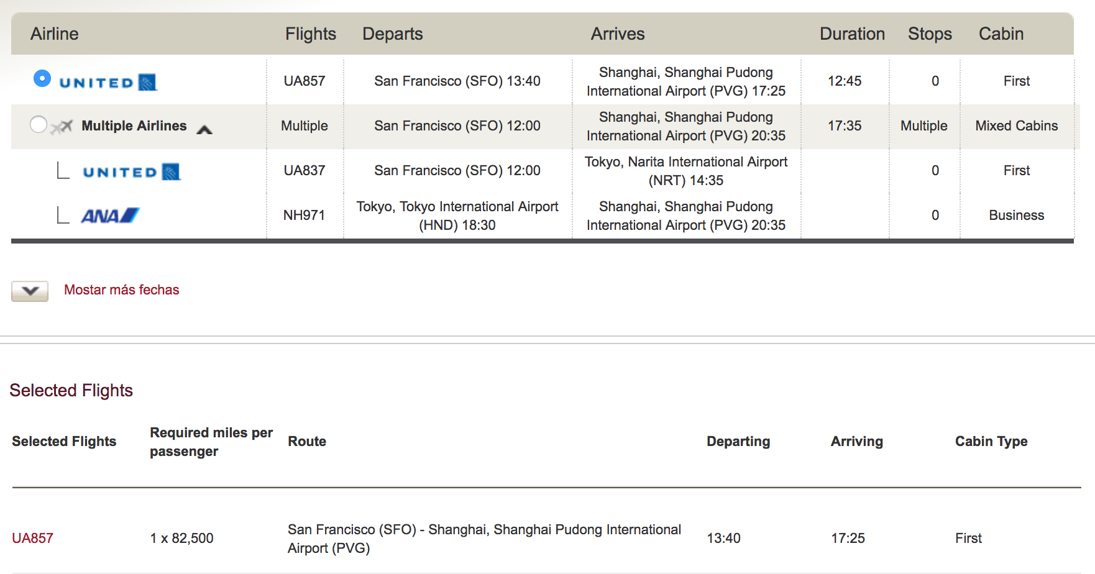Select the United UA857 flight radio button
1095x574 pixels.
coord(42,78)
